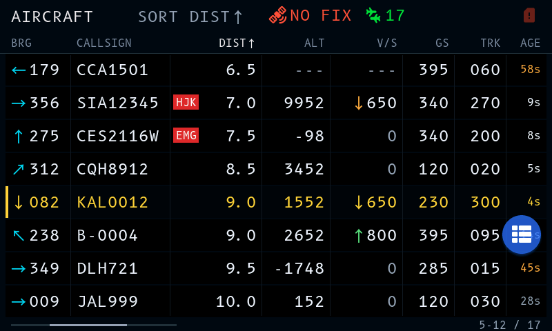Click altitude value 9952
Viewport: 552px width, 331px height.
point(304,103)
